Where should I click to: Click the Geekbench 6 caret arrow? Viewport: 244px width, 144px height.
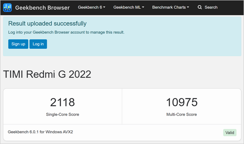[x=104, y=7]
